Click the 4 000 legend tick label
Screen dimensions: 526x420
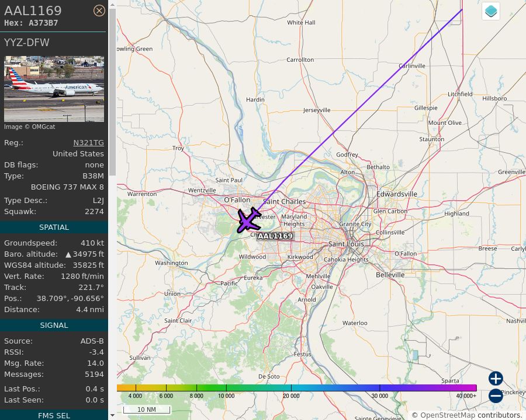pyautogui.click(x=135, y=396)
